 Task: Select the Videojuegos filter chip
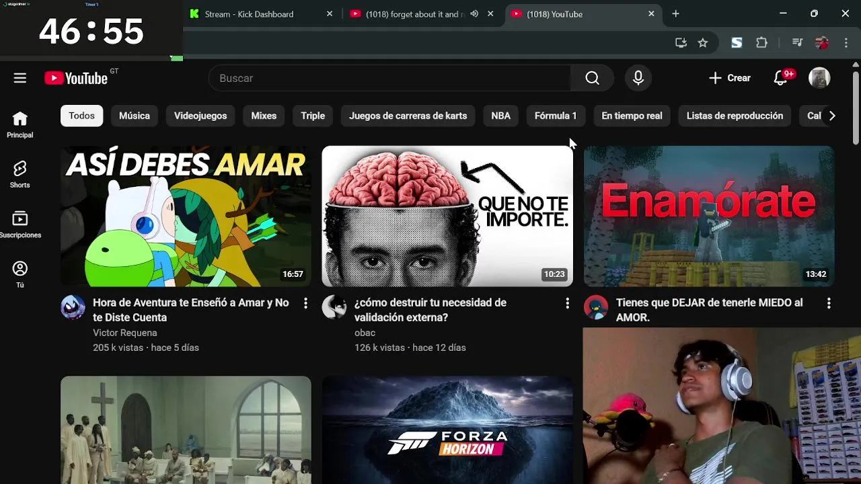coord(200,116)
